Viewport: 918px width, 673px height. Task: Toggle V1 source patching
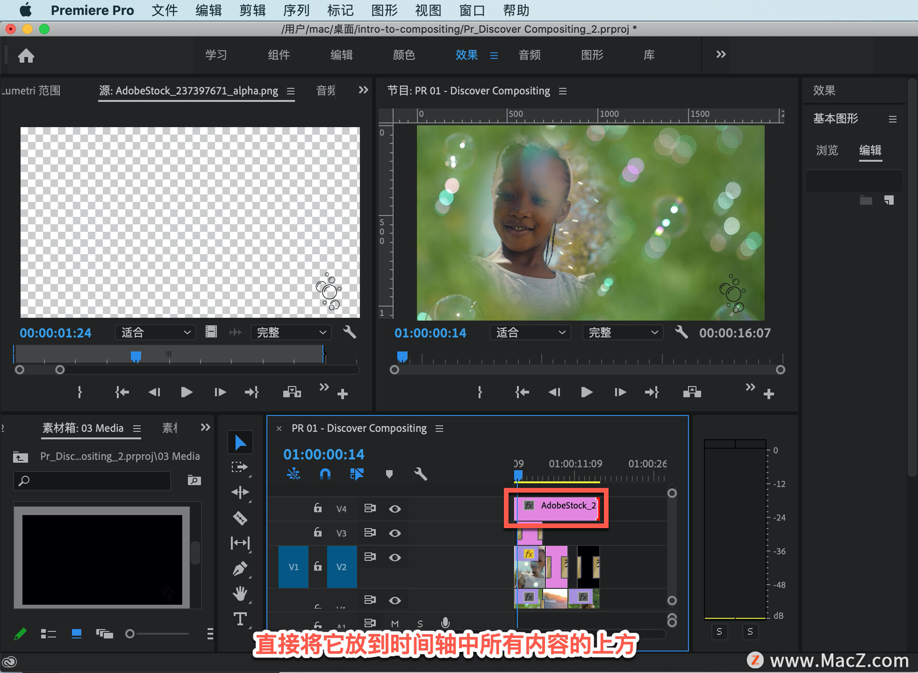(x=294, y=567)
